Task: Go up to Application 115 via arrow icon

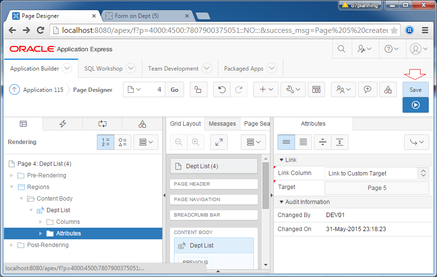Action: pos(15,89)
